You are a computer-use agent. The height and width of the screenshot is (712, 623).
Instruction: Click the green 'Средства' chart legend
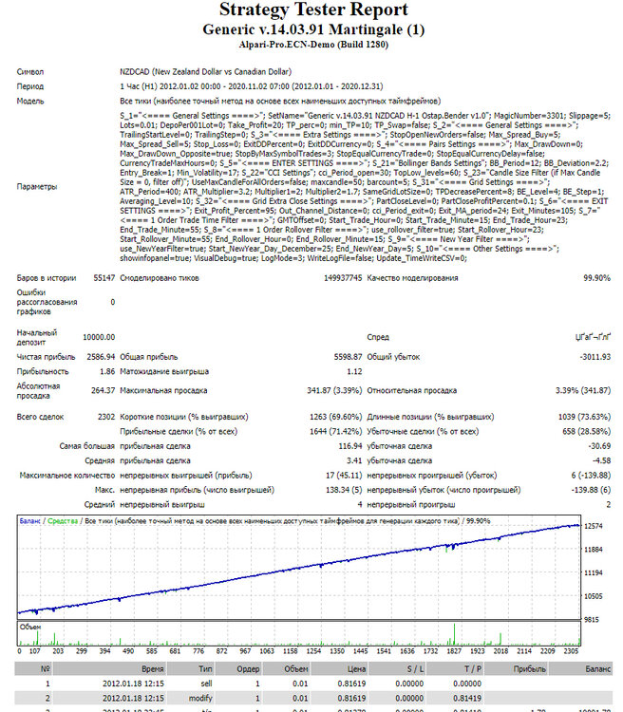(63, 521)
